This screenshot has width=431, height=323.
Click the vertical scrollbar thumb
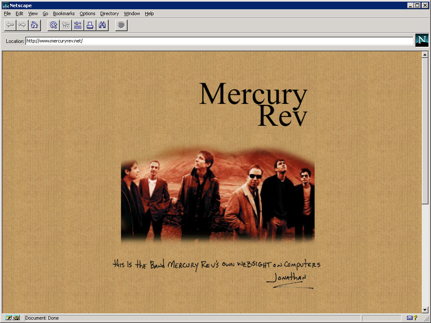click(x=425, y=131)
